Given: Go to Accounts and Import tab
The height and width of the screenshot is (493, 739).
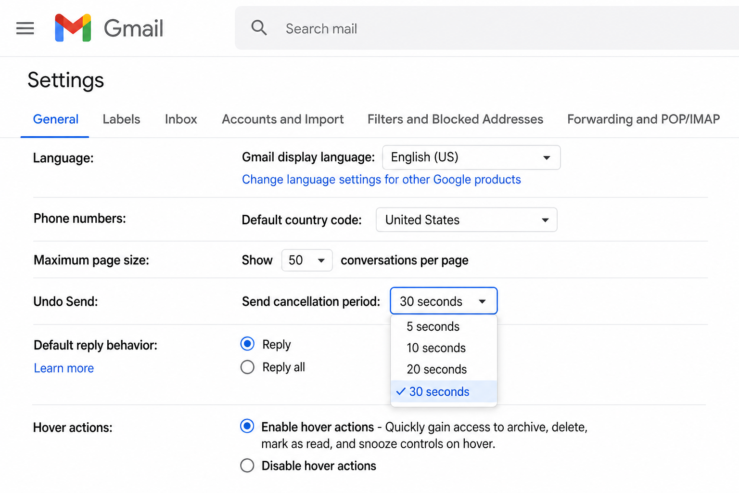Looking at the screenshot, I should tap(283, 119).
